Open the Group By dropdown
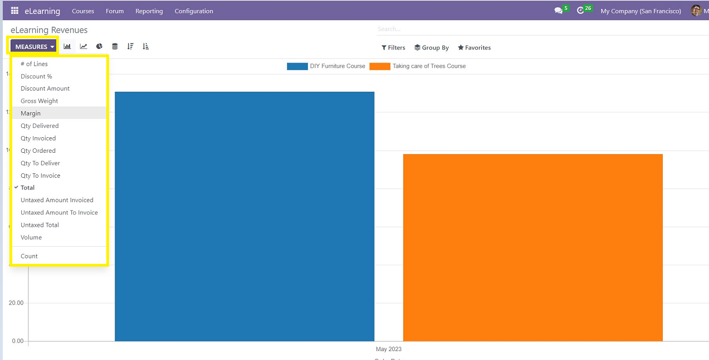 pos(431,48)
